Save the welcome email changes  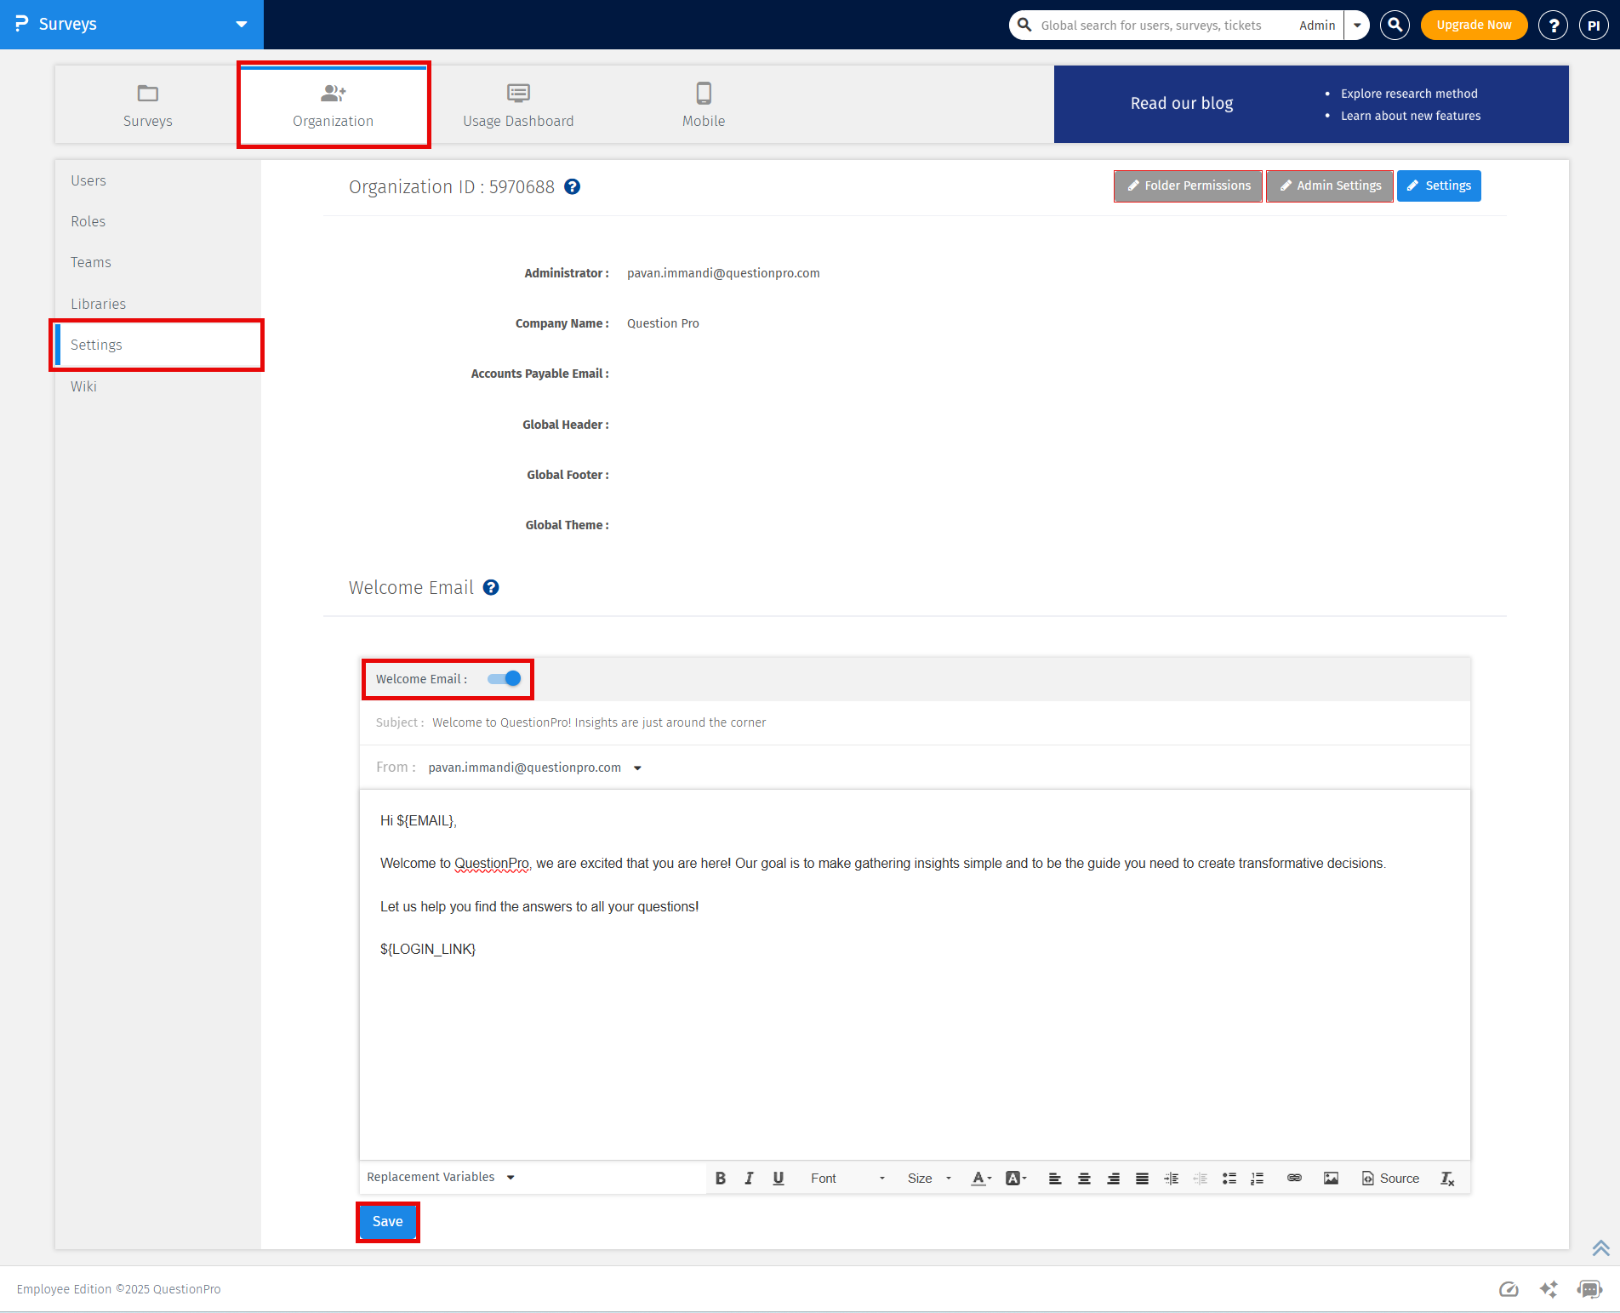point(388,1222)
